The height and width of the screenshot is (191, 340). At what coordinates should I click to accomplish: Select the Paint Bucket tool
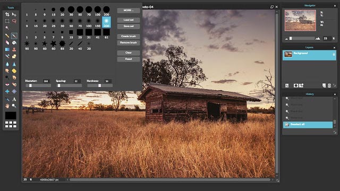(14, 42)
